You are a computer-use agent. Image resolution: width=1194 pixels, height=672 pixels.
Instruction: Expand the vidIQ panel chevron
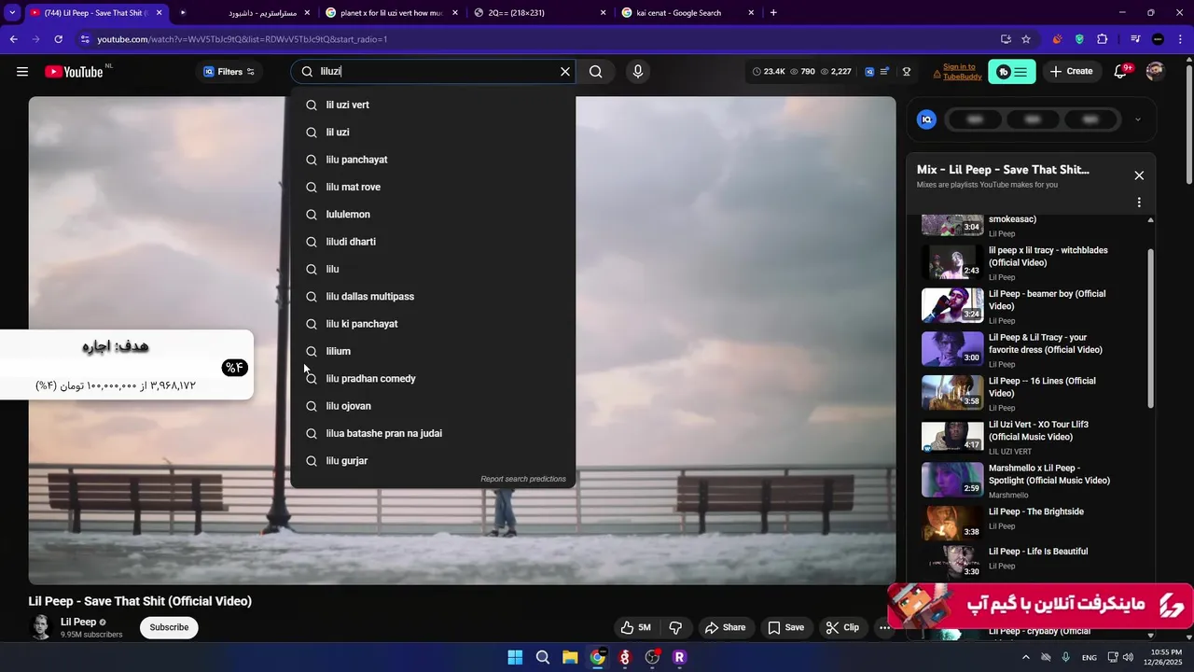click(1137, 119)
